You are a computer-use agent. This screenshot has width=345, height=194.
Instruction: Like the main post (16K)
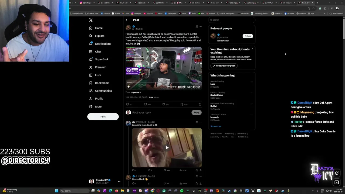165,104
